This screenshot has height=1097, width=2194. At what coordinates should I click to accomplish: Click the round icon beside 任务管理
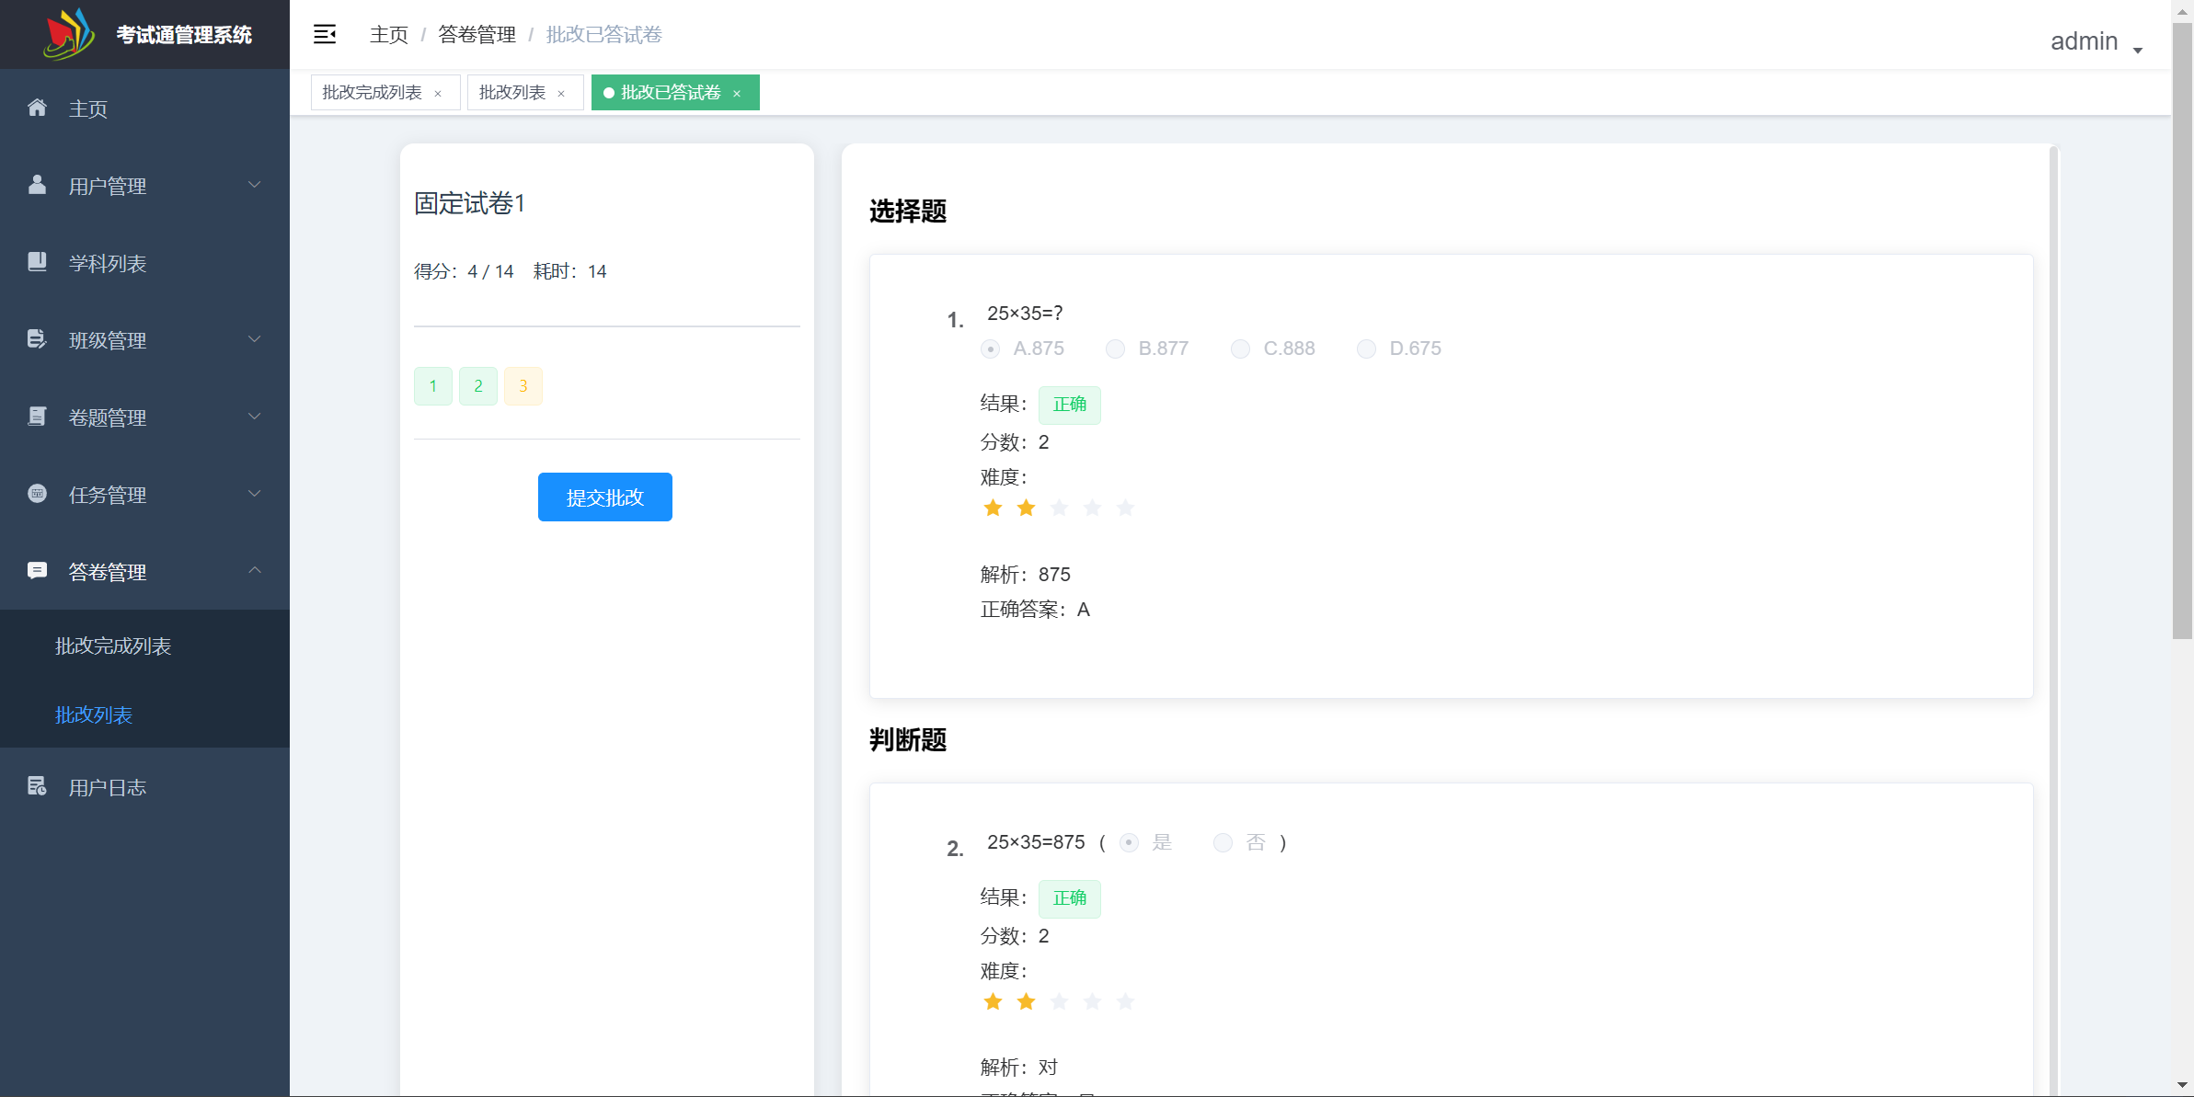click(x=37, y=494)
